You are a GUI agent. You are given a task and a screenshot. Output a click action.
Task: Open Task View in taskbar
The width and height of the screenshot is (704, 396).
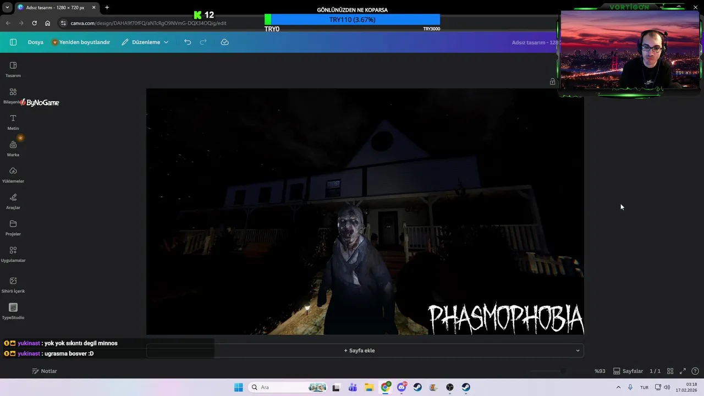point(336,387)
